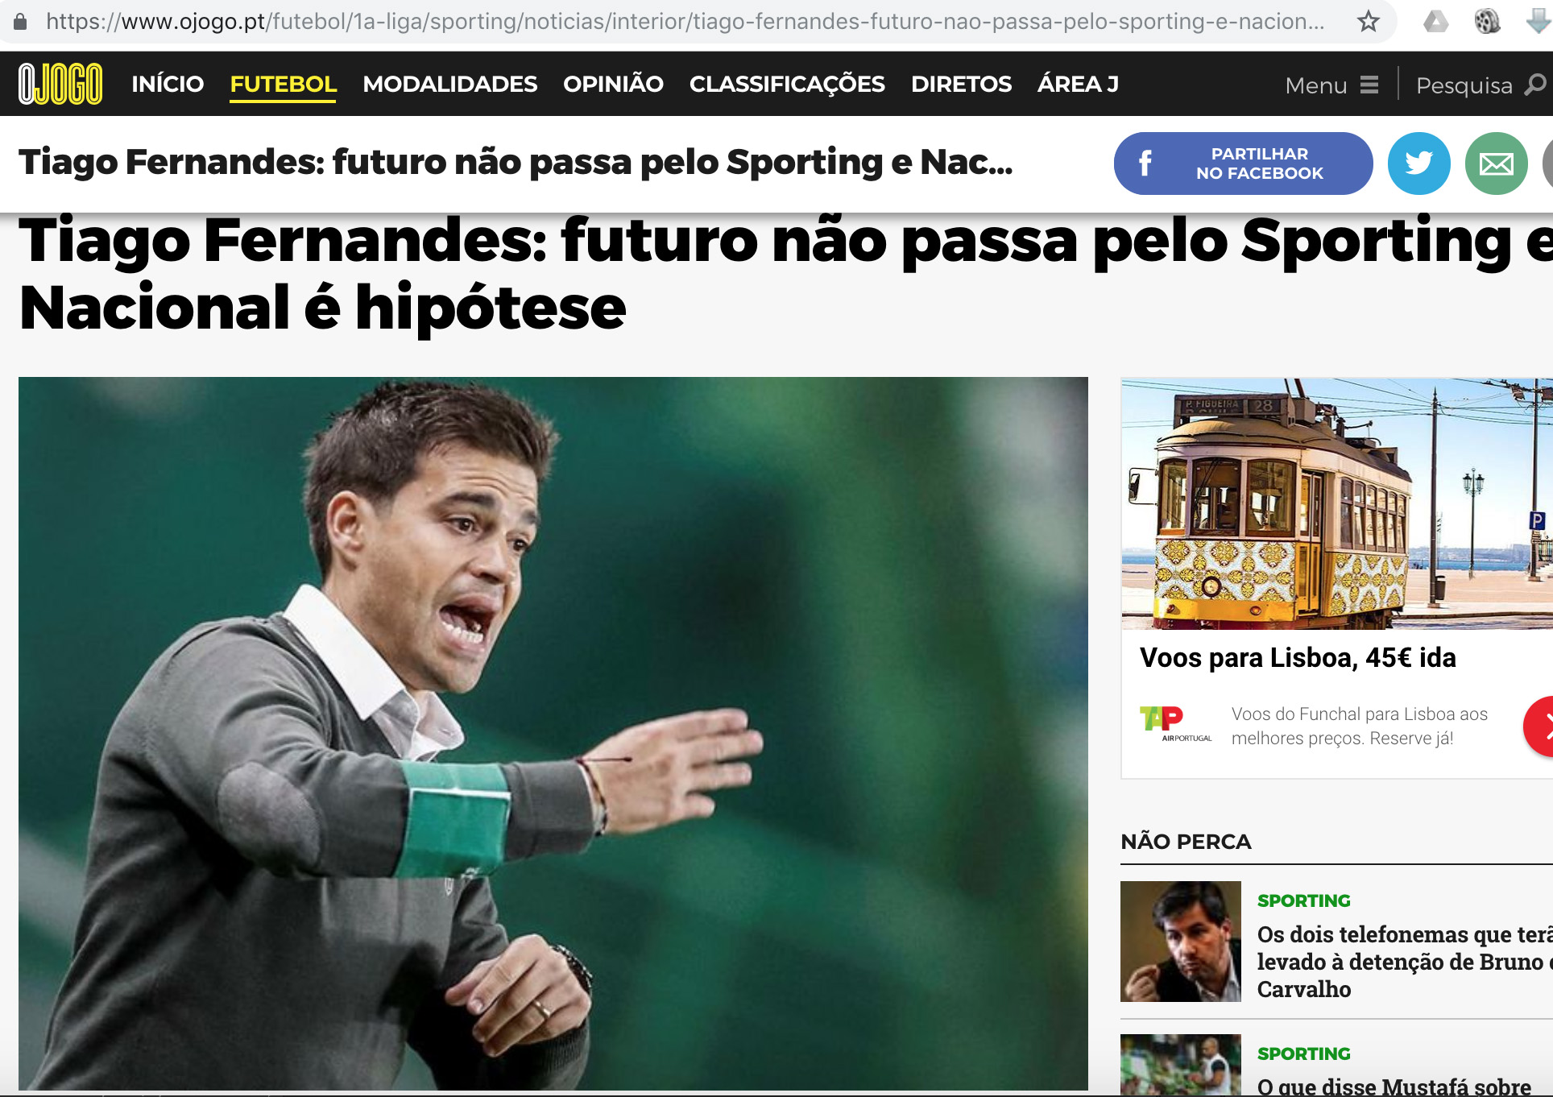Click the O Jogo logo
The height and width of the screenshot is (1097, 1553).
pyautogui.click(x=60, y=84)
